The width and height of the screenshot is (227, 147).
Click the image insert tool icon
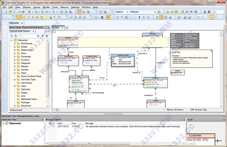[x=126, y=17]
